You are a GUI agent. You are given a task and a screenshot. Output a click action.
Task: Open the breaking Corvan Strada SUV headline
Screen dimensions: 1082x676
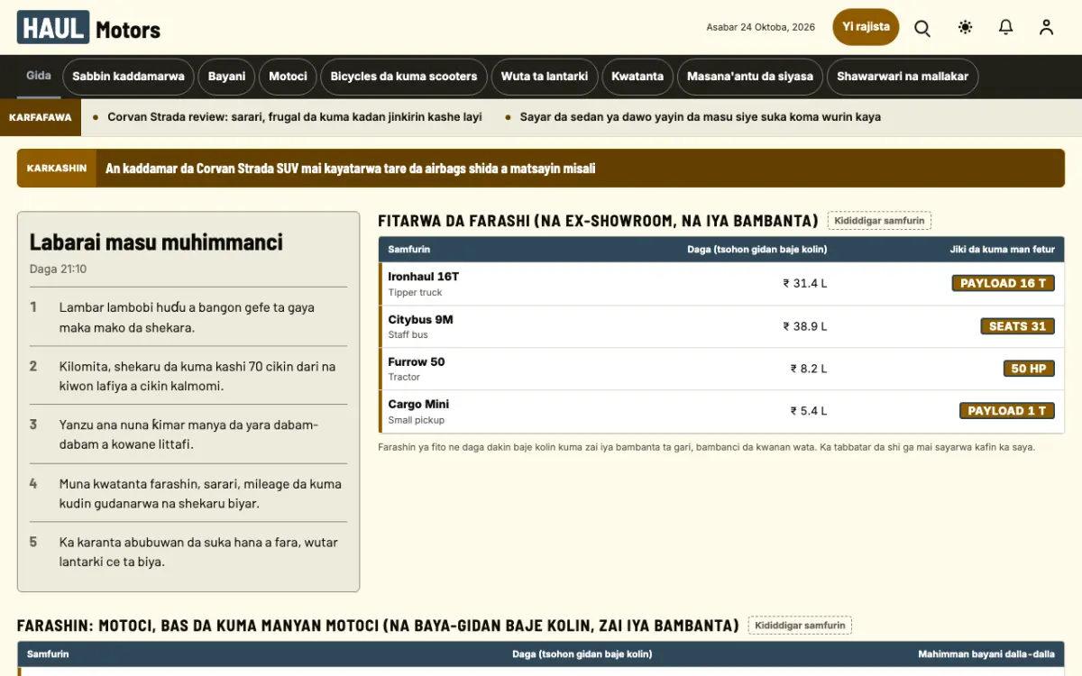tap(350, 169)
